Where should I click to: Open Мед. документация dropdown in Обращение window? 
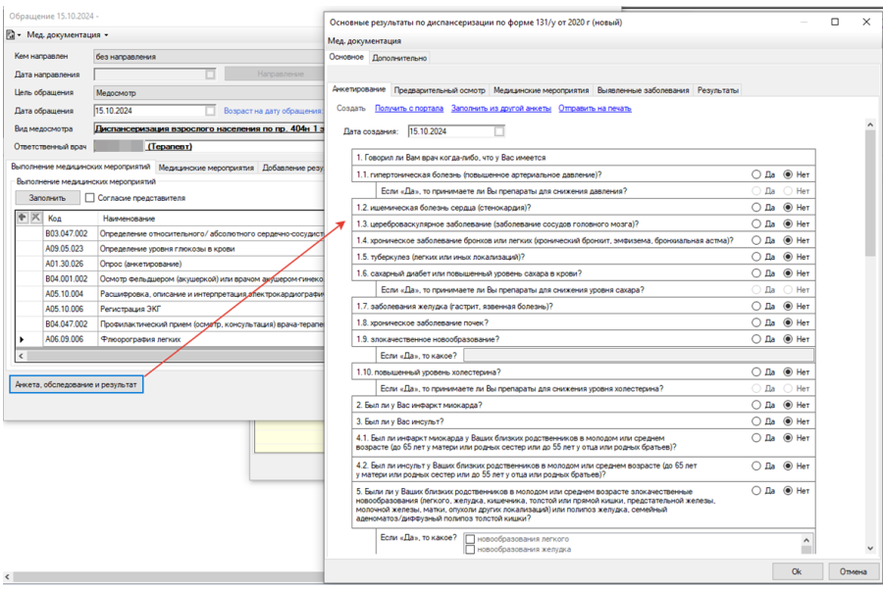(68, 35)
